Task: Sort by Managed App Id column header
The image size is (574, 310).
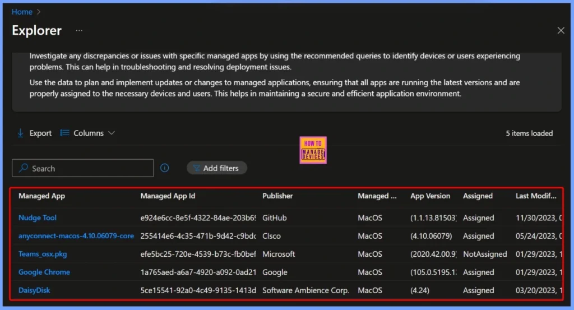Action: tap(168, 196)
